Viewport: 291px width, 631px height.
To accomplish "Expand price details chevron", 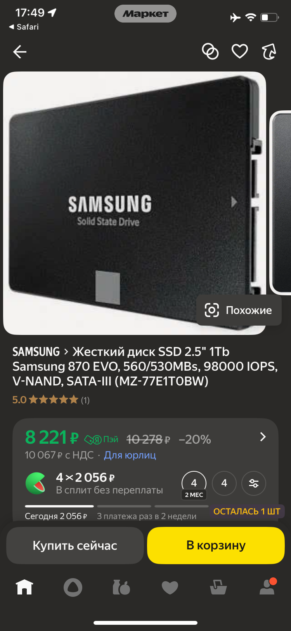I will point(263,437).
